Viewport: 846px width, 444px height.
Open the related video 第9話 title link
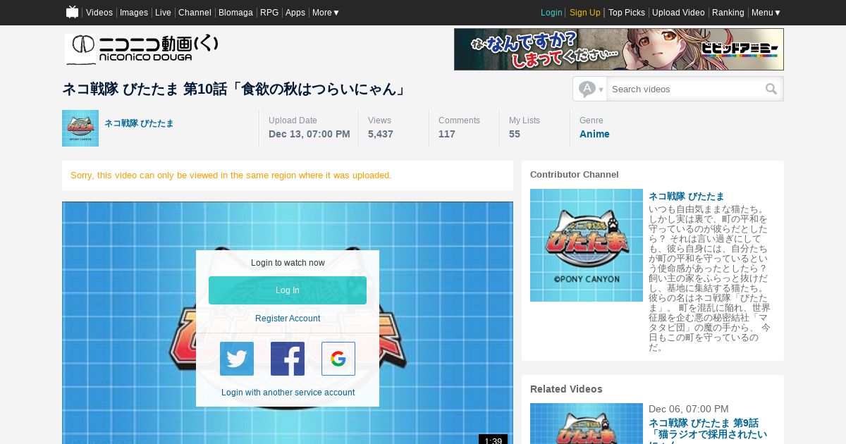pos(708,430)
